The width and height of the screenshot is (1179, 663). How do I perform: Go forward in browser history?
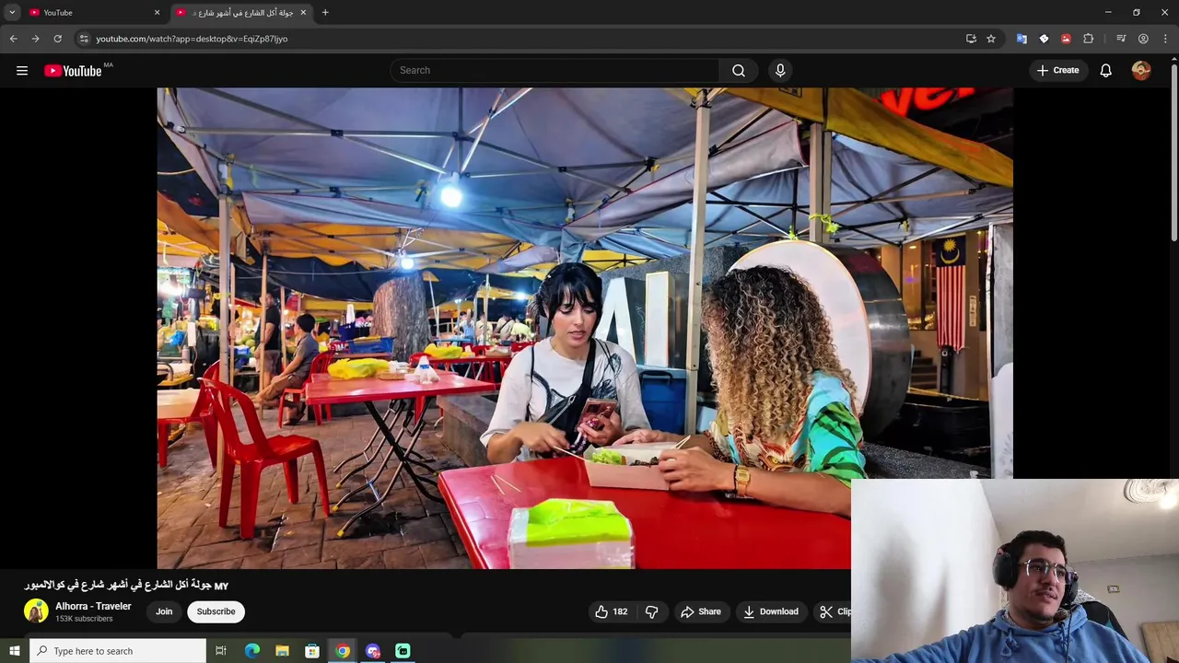[35, 39]
